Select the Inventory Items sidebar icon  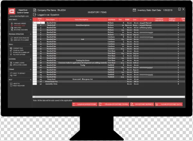(12, 26)
